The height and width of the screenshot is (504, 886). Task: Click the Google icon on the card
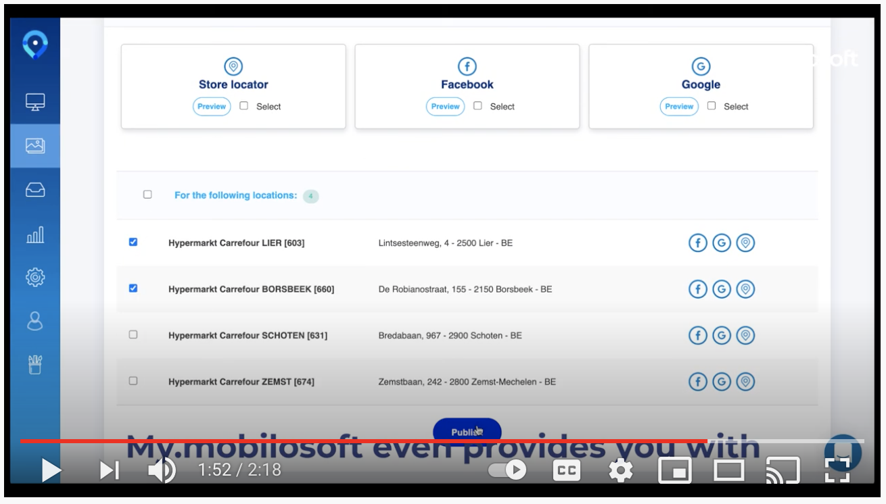(x=701, y=66)
